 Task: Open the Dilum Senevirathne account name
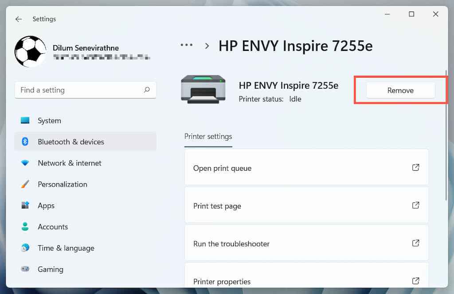click(x=86, y=48)
